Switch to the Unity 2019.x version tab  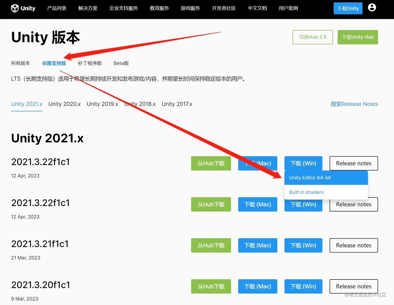click(102, 104)
